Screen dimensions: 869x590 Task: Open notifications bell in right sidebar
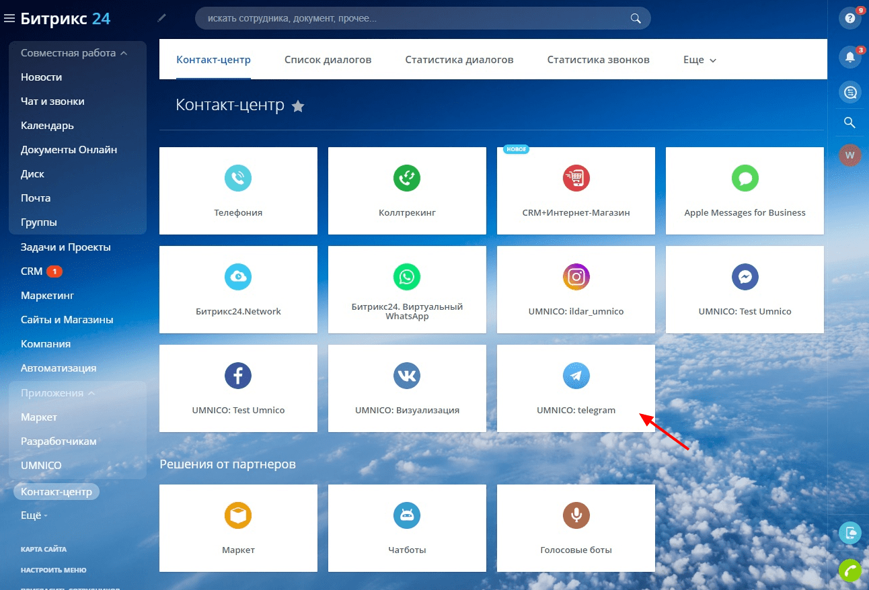849,56
